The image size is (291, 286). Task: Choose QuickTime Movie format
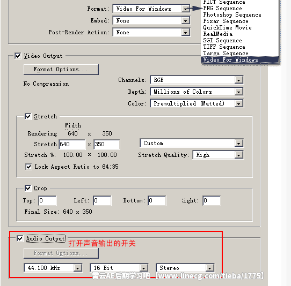(x=227, y=27)
